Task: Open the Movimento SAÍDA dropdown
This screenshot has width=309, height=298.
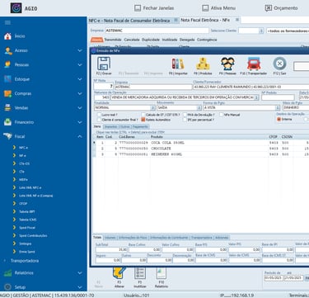Action: [199, 107]
